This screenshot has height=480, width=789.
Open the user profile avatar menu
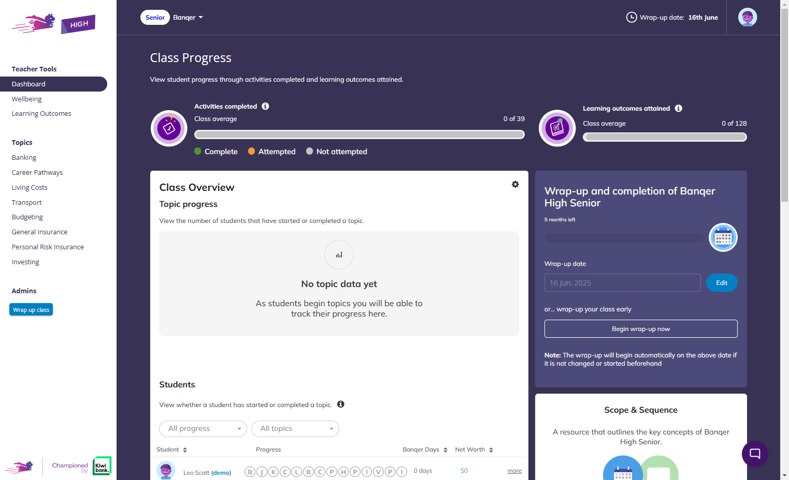click(x=748, y=17)
